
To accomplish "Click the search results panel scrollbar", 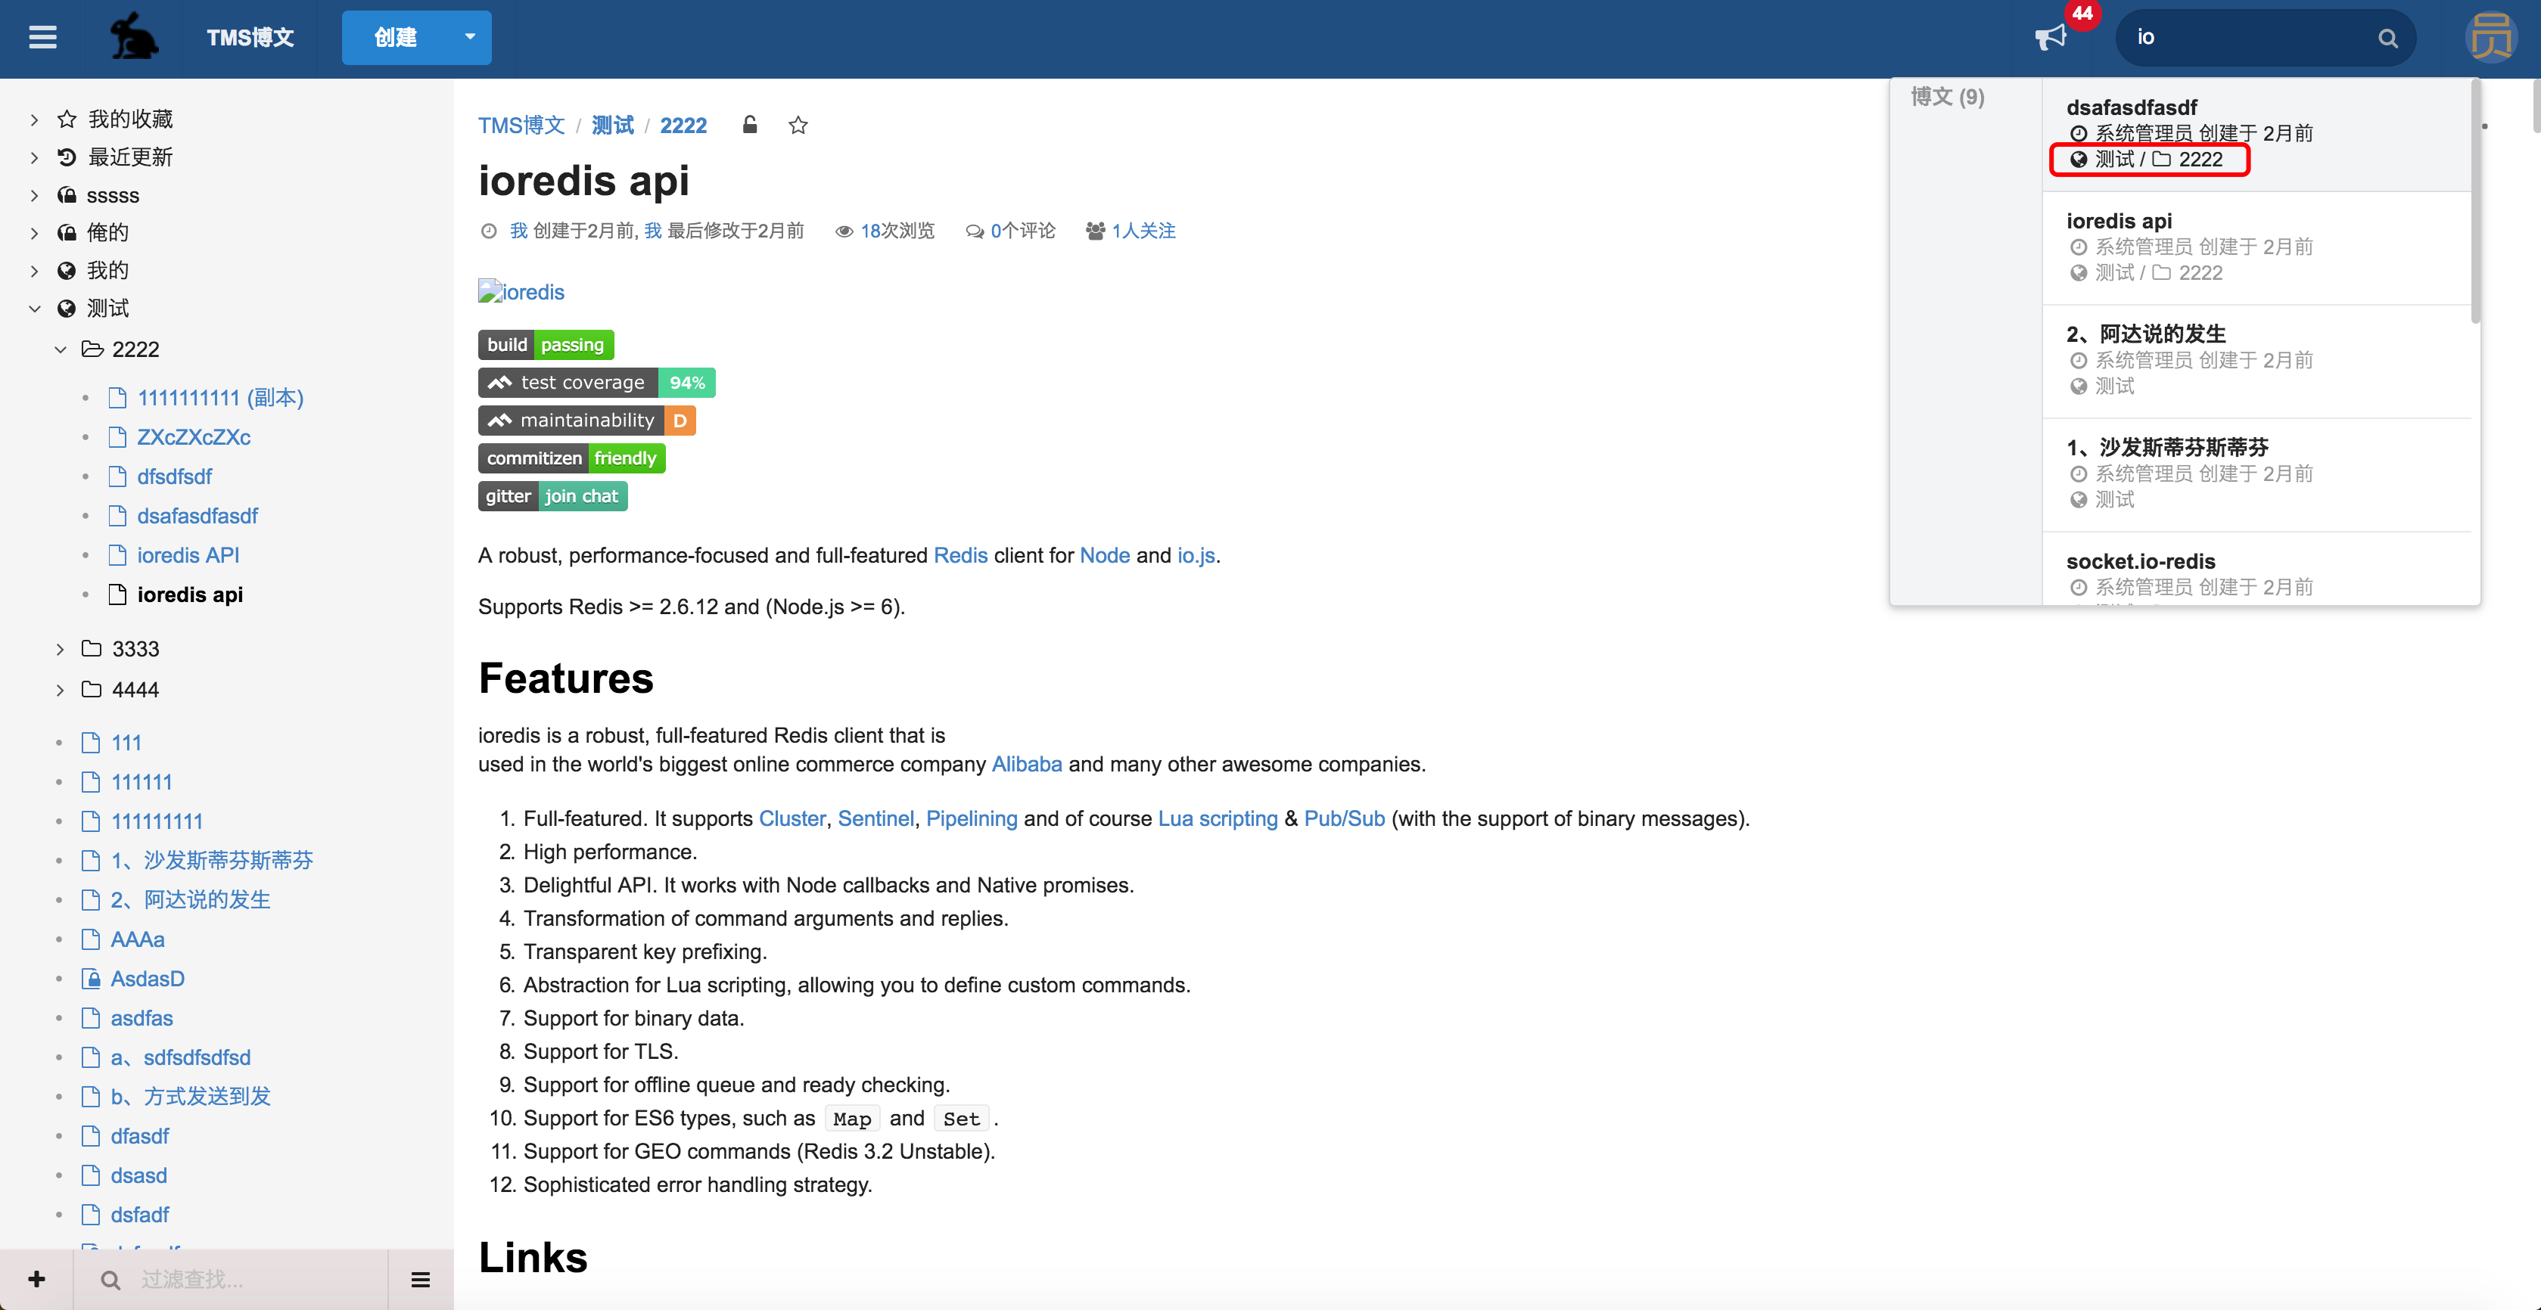I will (2475, 203).
